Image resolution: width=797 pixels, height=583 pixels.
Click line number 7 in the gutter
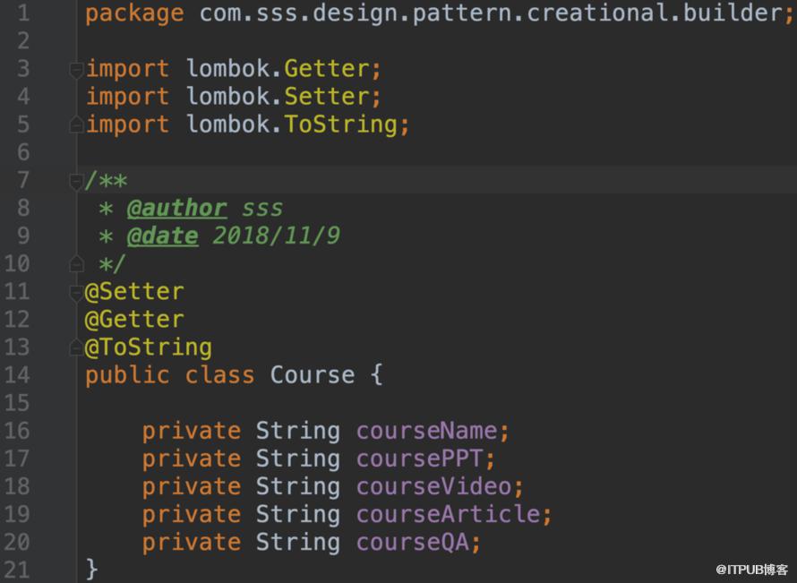23,180
